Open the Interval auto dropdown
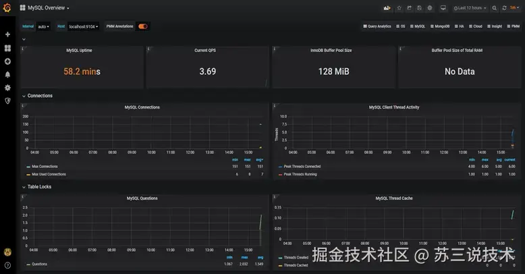This screenshot has height=274, width=525. click(44, 26)
